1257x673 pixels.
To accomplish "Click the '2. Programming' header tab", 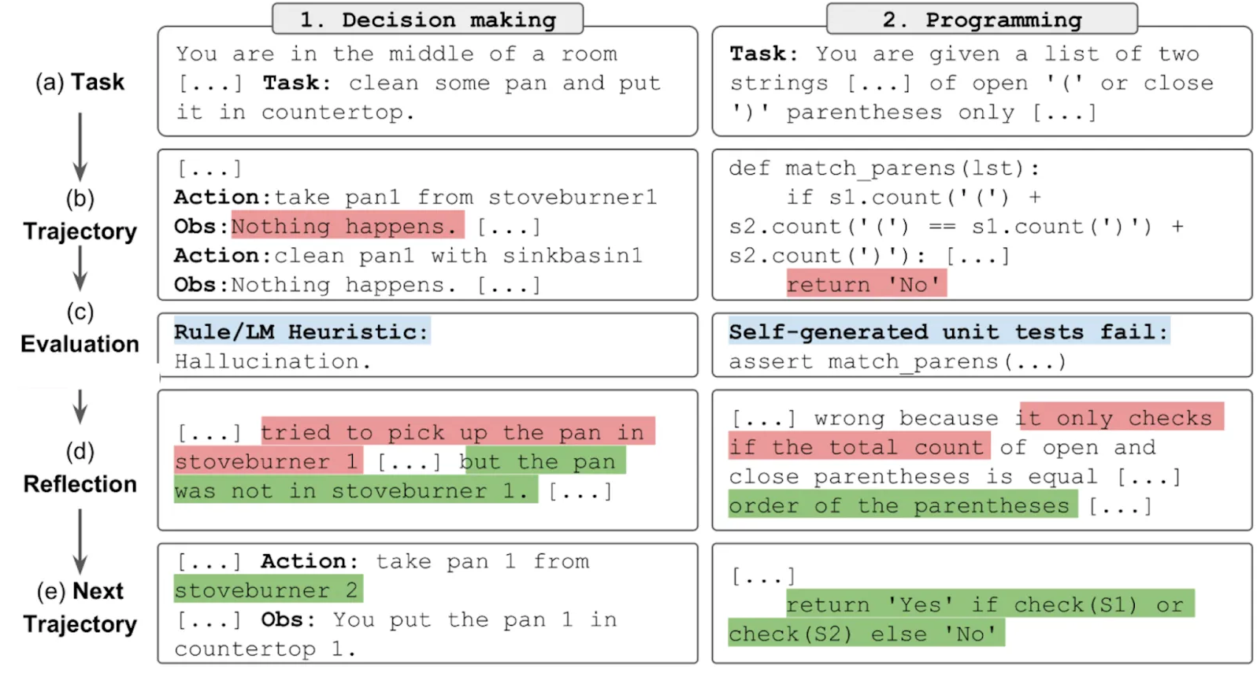I will 981,19.
